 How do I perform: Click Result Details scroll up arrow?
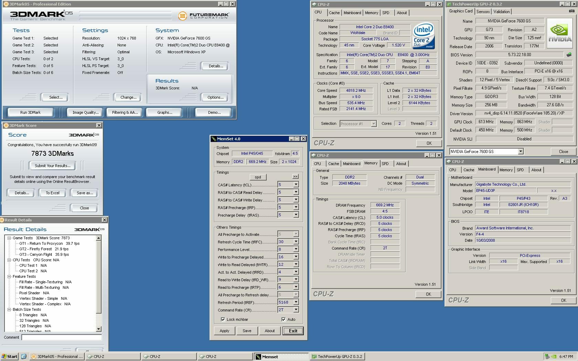point(99,238)
